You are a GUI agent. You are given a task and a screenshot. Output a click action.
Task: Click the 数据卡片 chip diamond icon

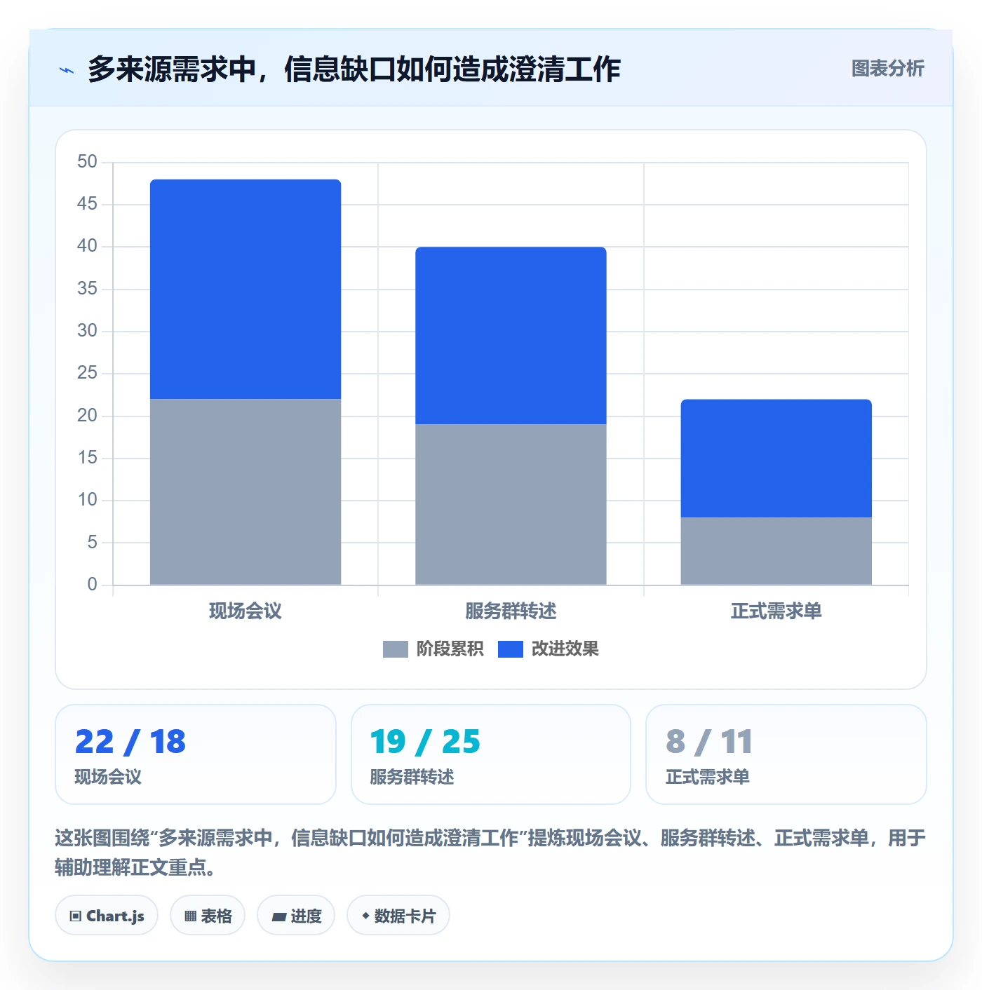365,916
